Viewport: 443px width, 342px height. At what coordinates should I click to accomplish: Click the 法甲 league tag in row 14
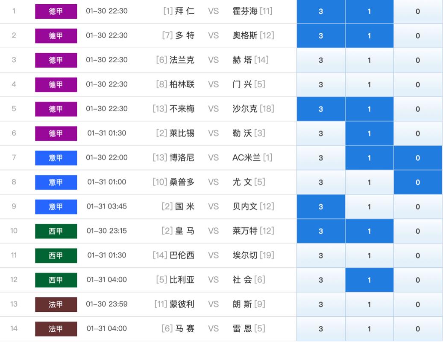coord(56,329)
